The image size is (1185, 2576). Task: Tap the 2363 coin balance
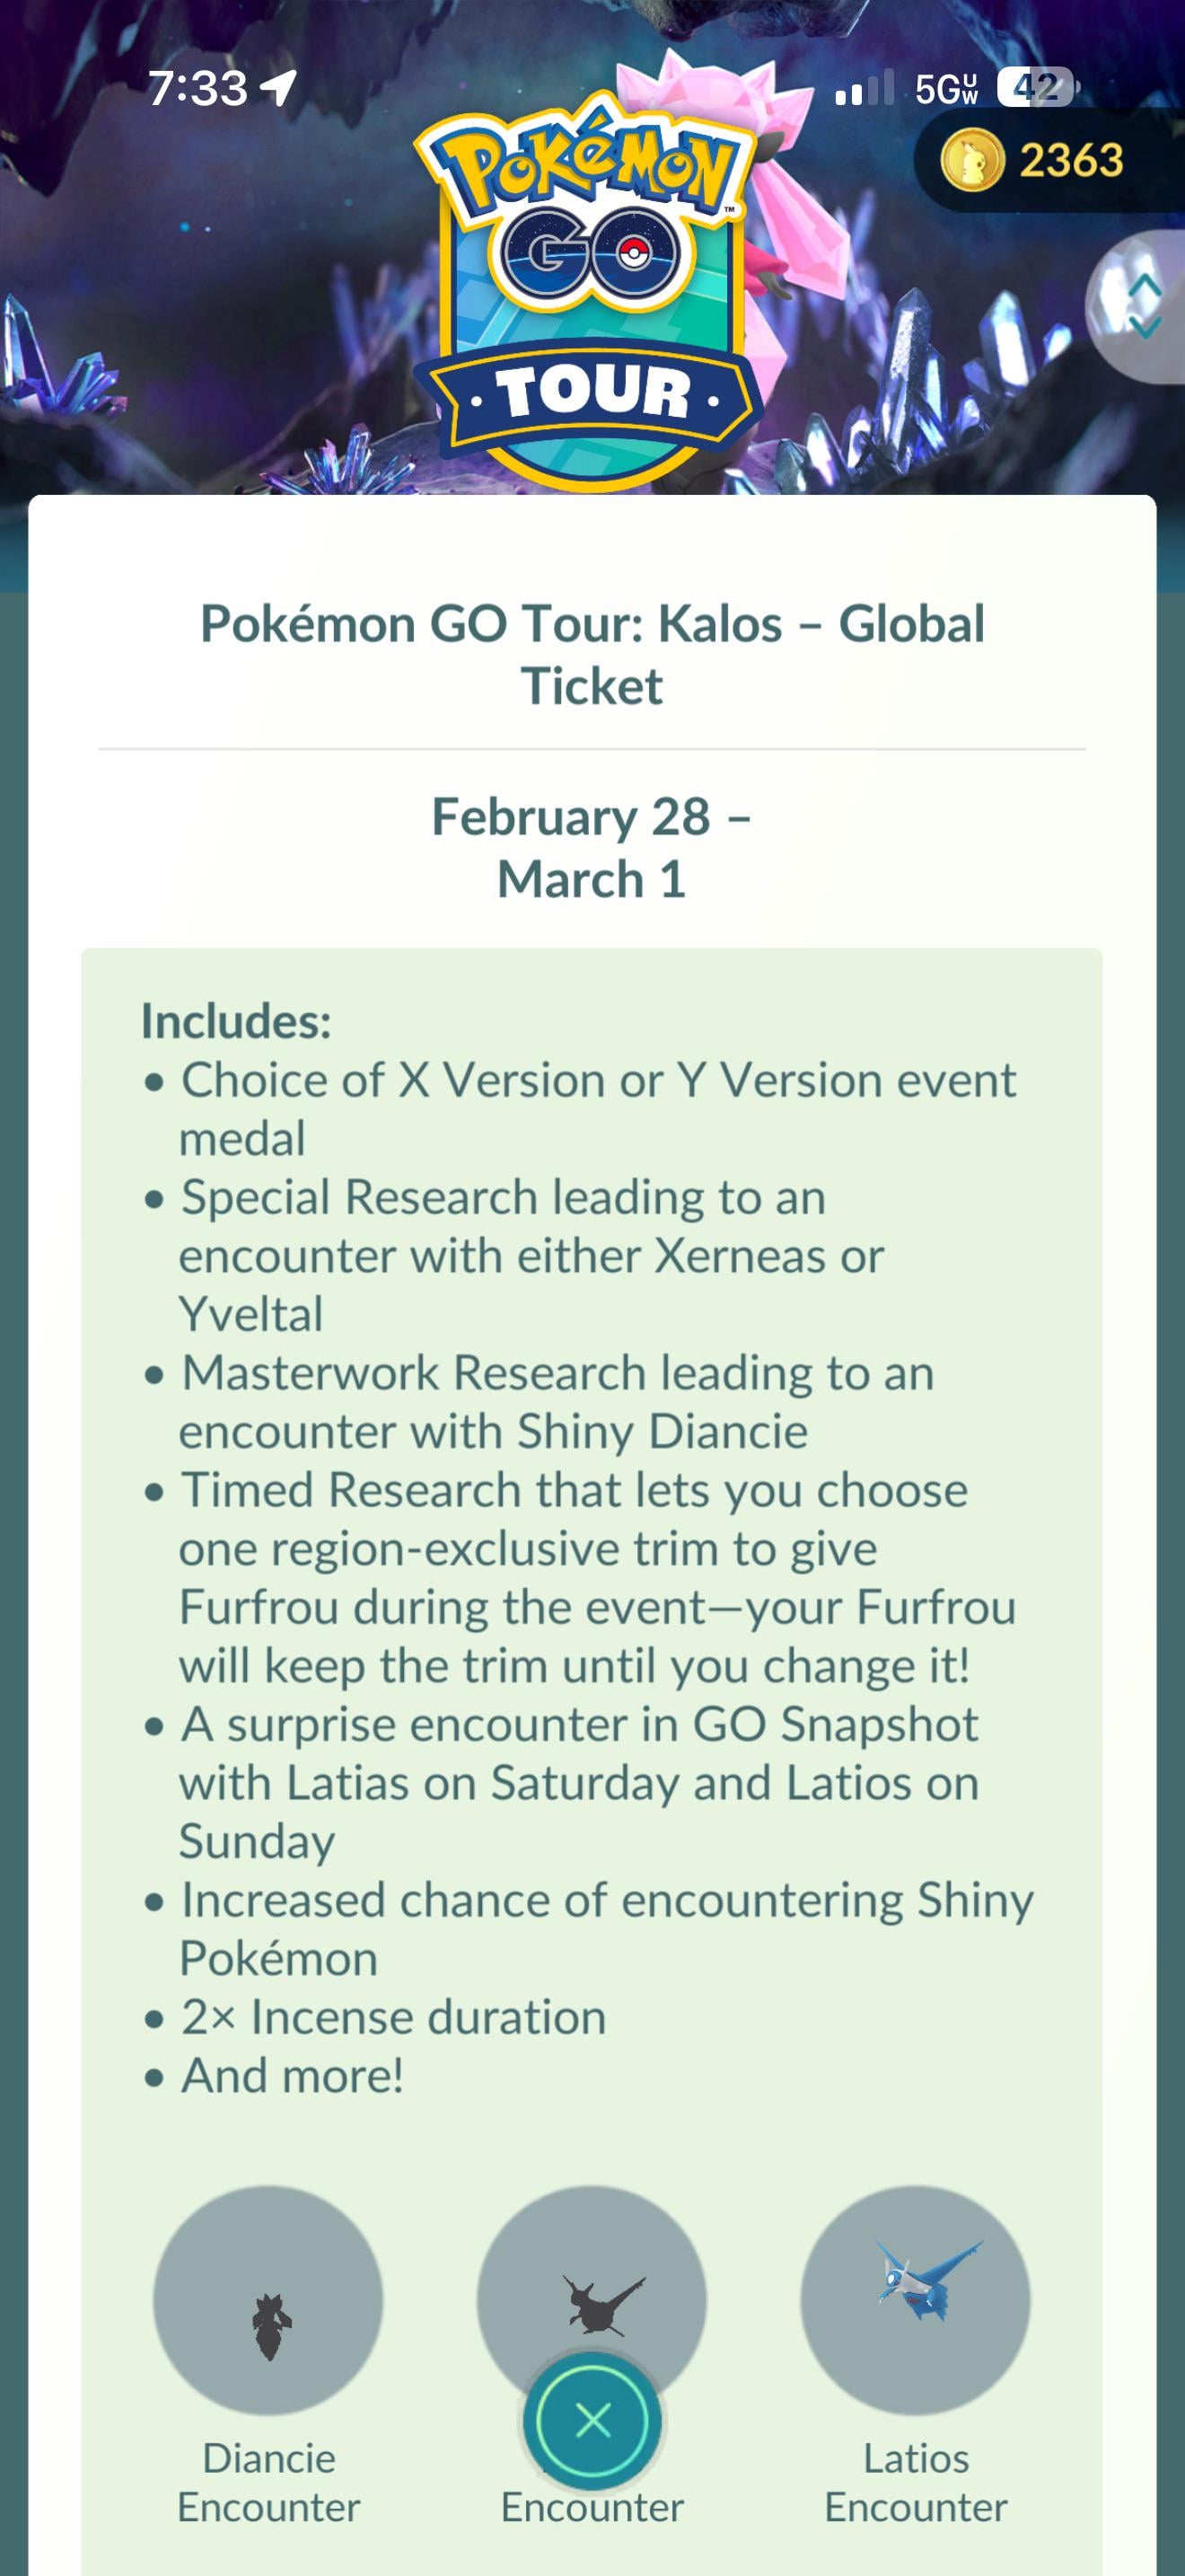pyautogui.click(x=1070, y=160)
